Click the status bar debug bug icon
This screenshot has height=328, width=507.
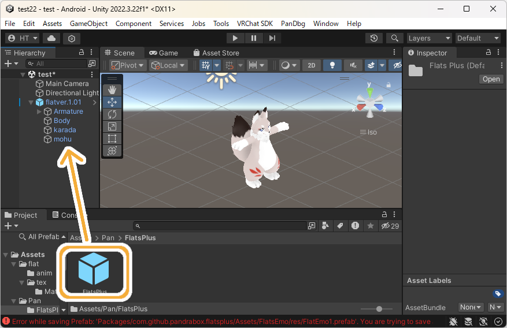pyautogui.click(x=453, y=322)
